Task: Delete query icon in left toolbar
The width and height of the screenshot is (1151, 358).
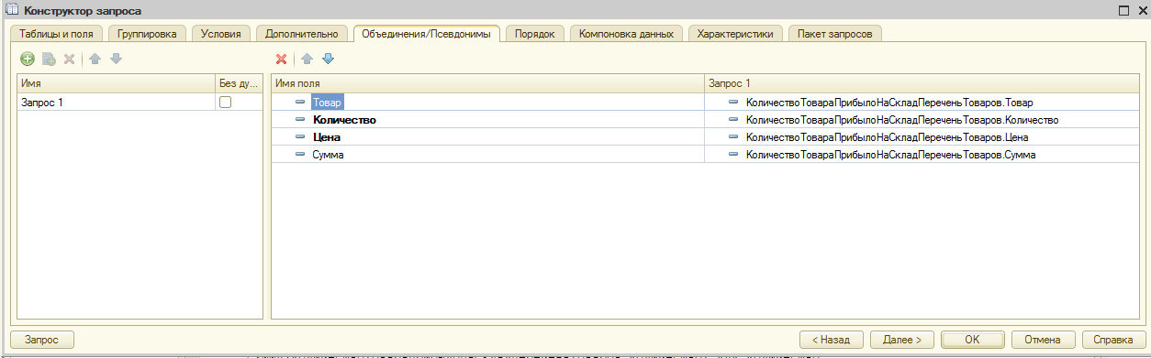Action: [69, 59]
